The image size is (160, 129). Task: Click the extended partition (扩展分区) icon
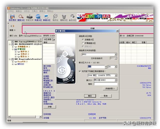[x=15, y=49]
